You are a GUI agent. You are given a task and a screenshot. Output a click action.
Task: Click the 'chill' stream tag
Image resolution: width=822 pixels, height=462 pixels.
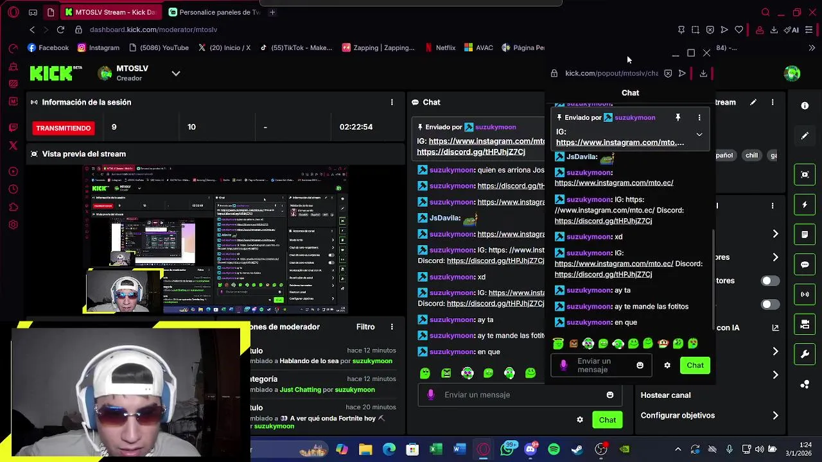click(x=751, y=155)
